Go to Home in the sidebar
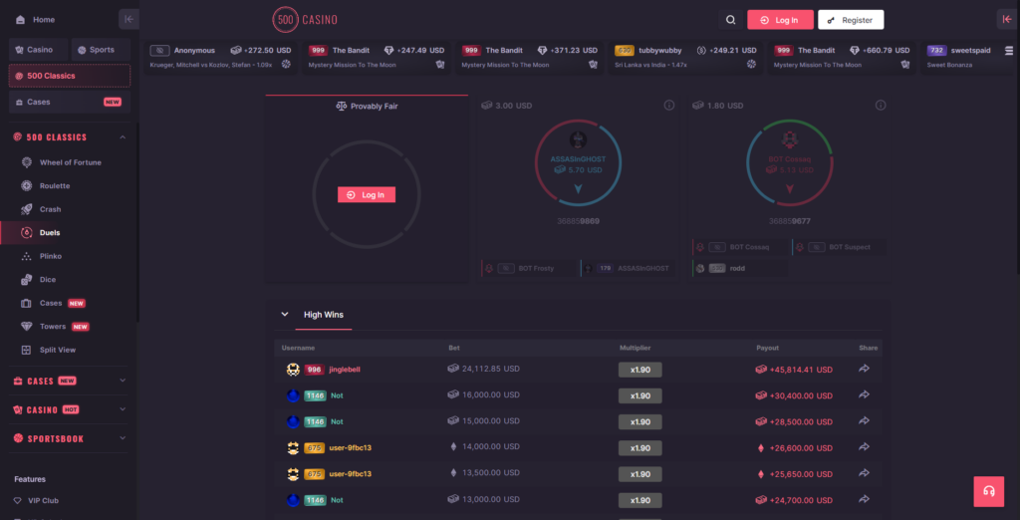Screen dimensions: 1020x520 coord(44,20)
